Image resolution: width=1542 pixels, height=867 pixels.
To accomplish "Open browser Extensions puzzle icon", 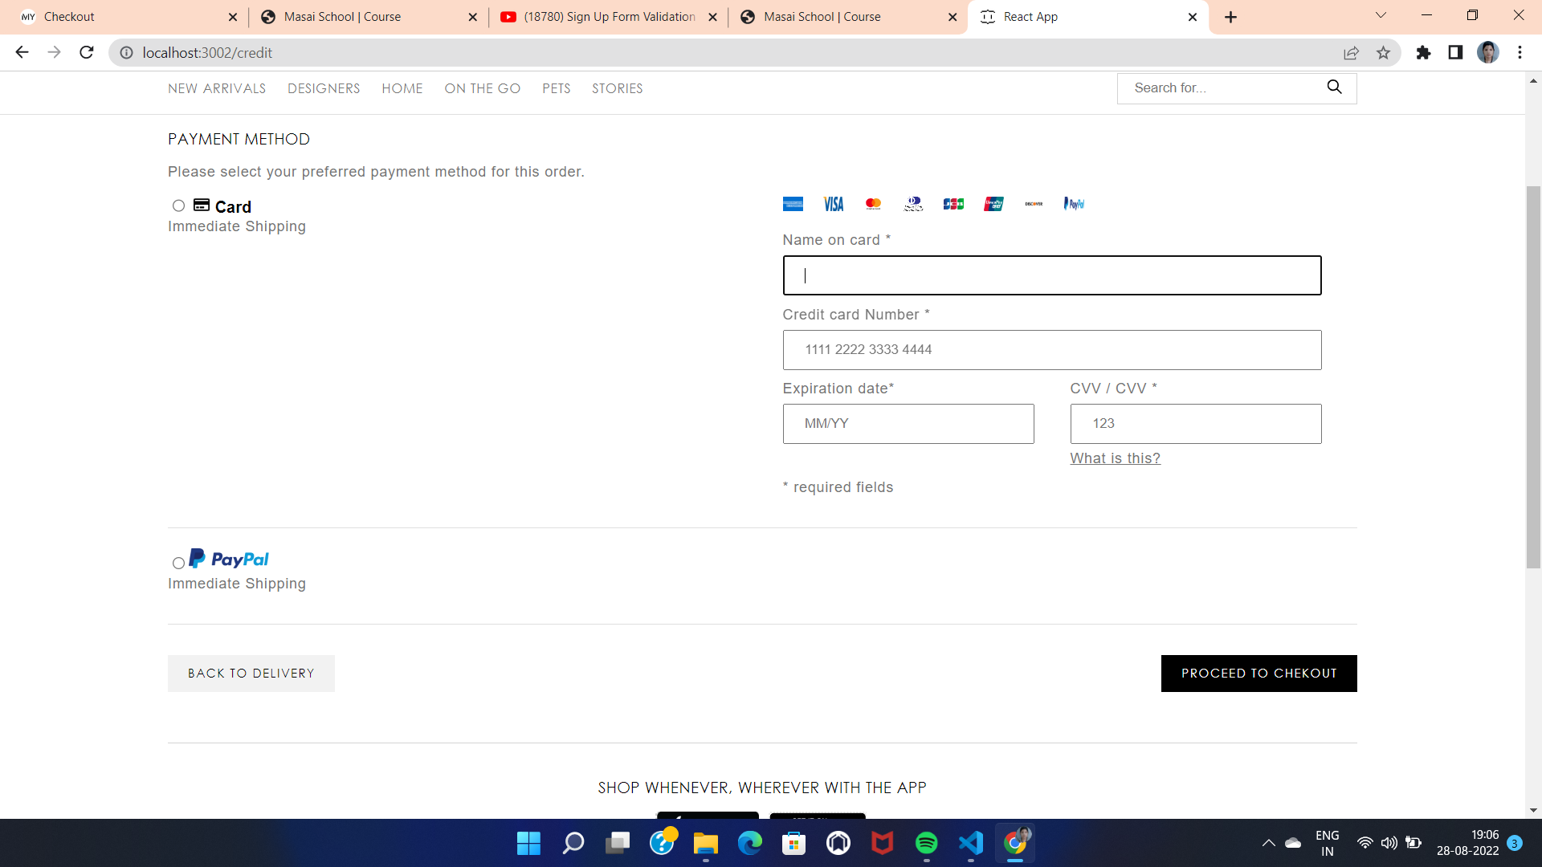I will point(1423,53).
